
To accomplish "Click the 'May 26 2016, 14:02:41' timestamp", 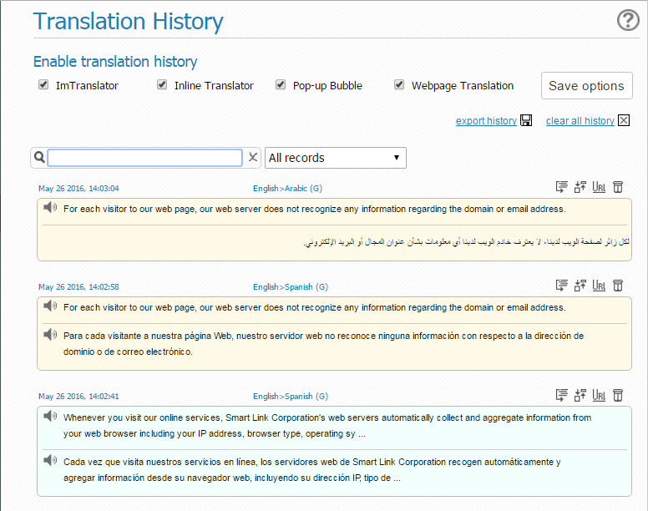I will [x=78, y=396].
